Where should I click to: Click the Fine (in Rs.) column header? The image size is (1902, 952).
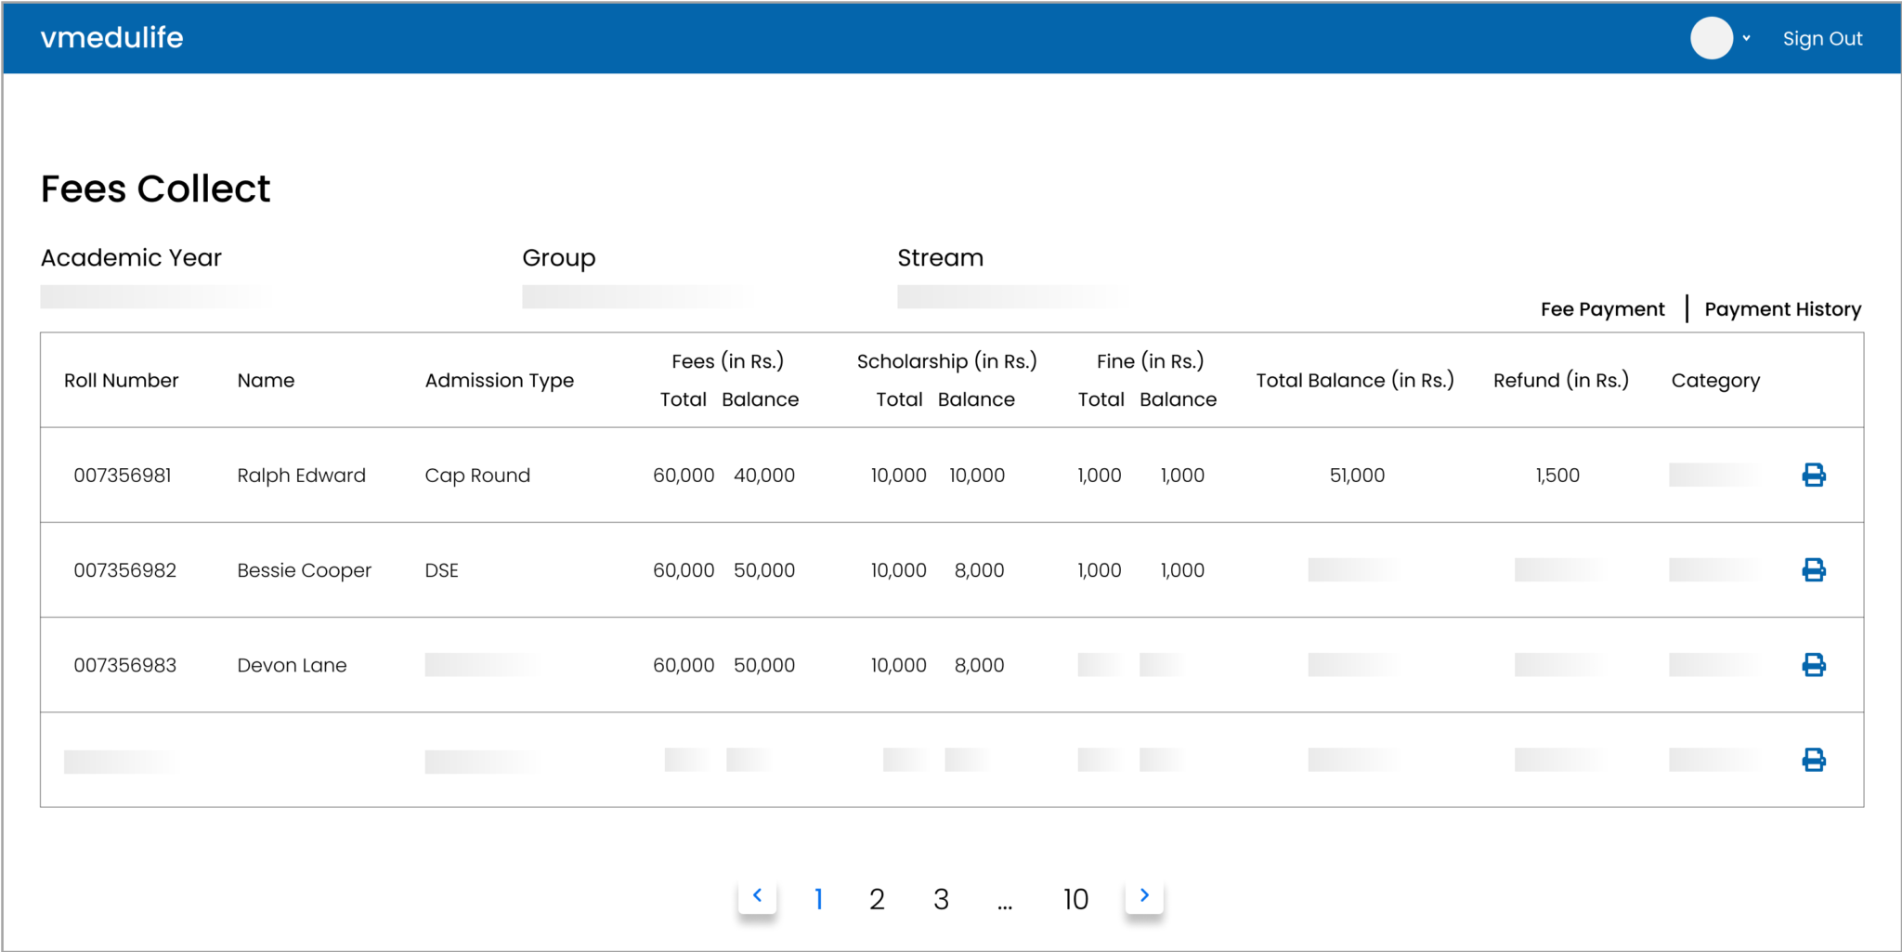[1150, 361]
